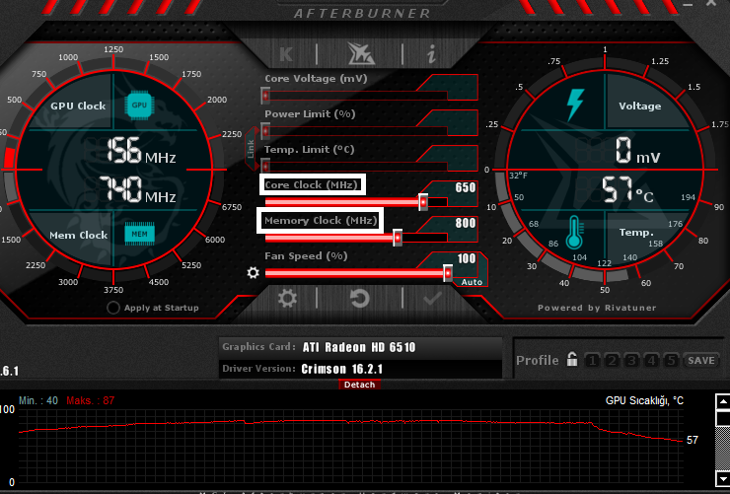Toggle Auto fan speed
Image resolution: width=730 pixels, height=494 pixels.
pos(472,282)
